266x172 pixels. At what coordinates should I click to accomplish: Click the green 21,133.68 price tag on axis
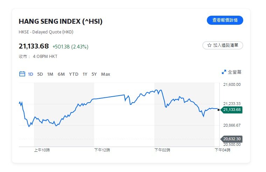tap(232, 110)
